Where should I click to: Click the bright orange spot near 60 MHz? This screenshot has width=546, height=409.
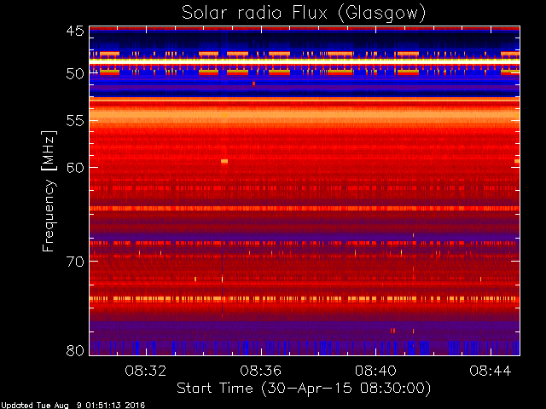(x=224, y=161)
